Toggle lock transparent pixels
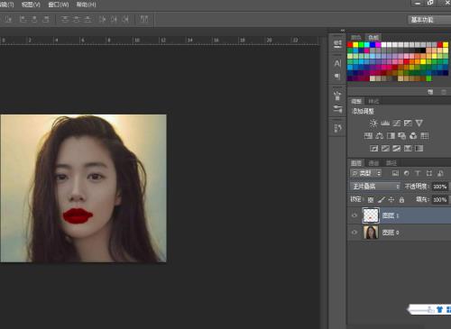The image size is (451, 329). (x=371, y=199)
